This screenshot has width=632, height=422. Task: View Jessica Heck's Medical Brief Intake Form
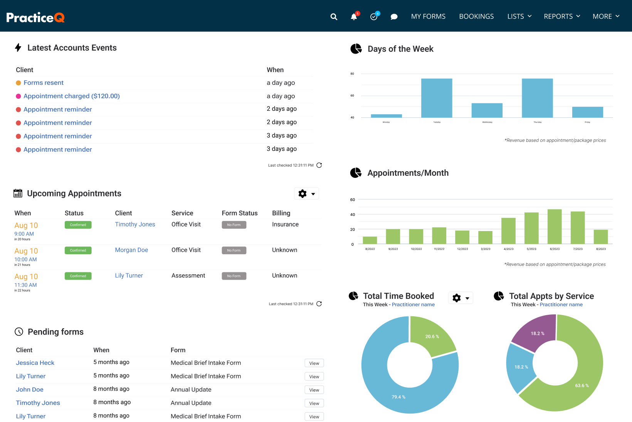tap(314, 363)
